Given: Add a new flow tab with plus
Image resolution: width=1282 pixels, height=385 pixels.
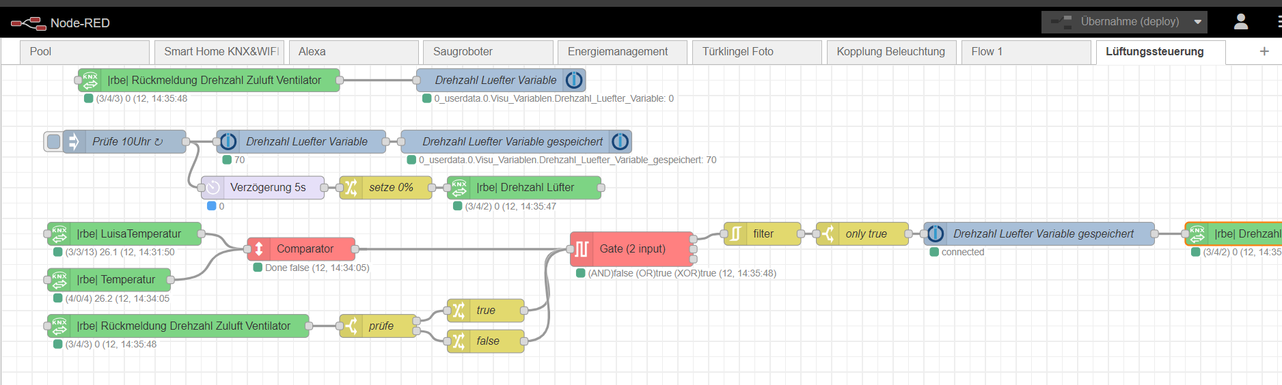Looking at the screenshot, I should 1264,51.
